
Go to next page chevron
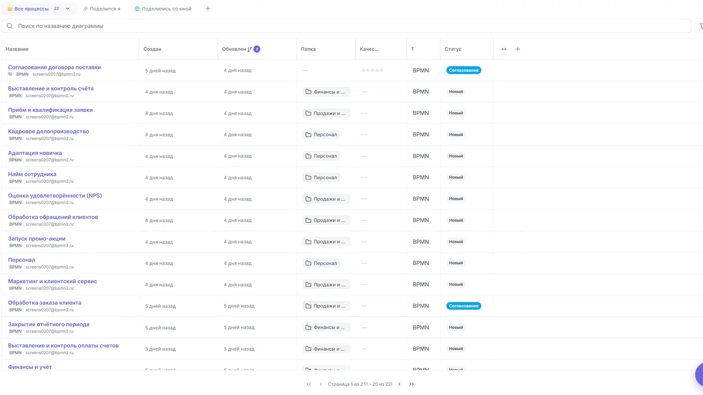(x=399, y=384)
